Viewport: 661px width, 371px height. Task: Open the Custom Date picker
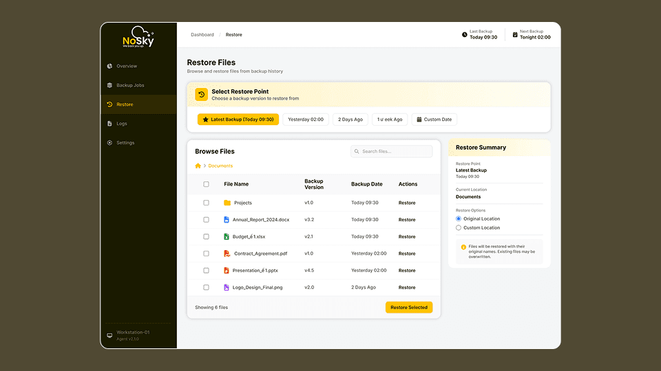(x=434, y=120)
